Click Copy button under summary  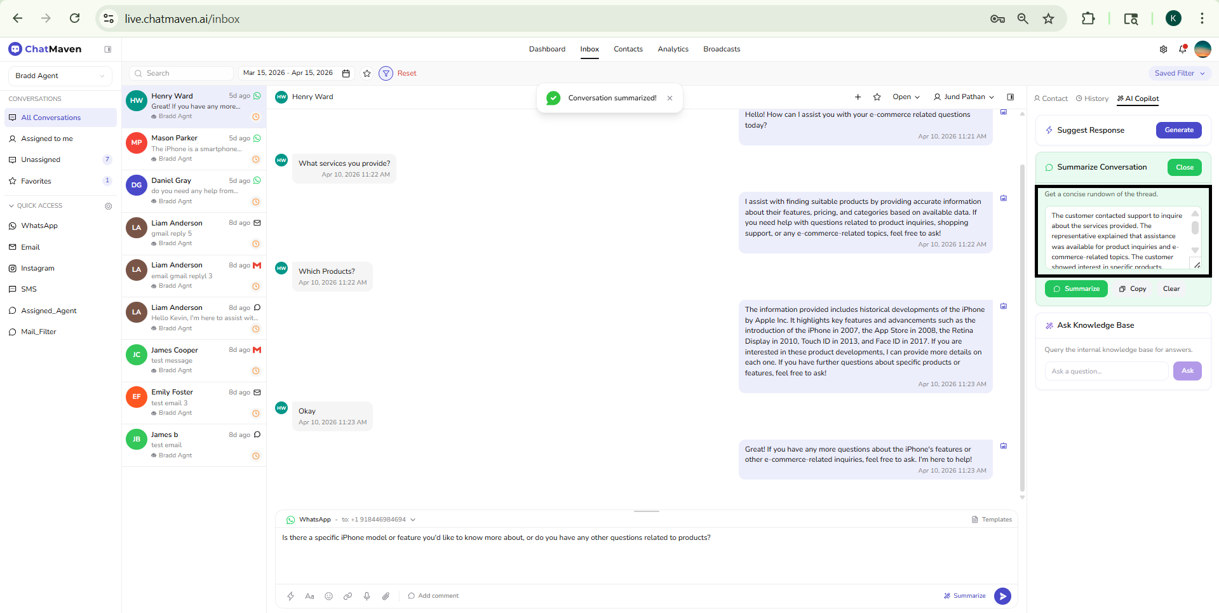tap(1133, 289)
